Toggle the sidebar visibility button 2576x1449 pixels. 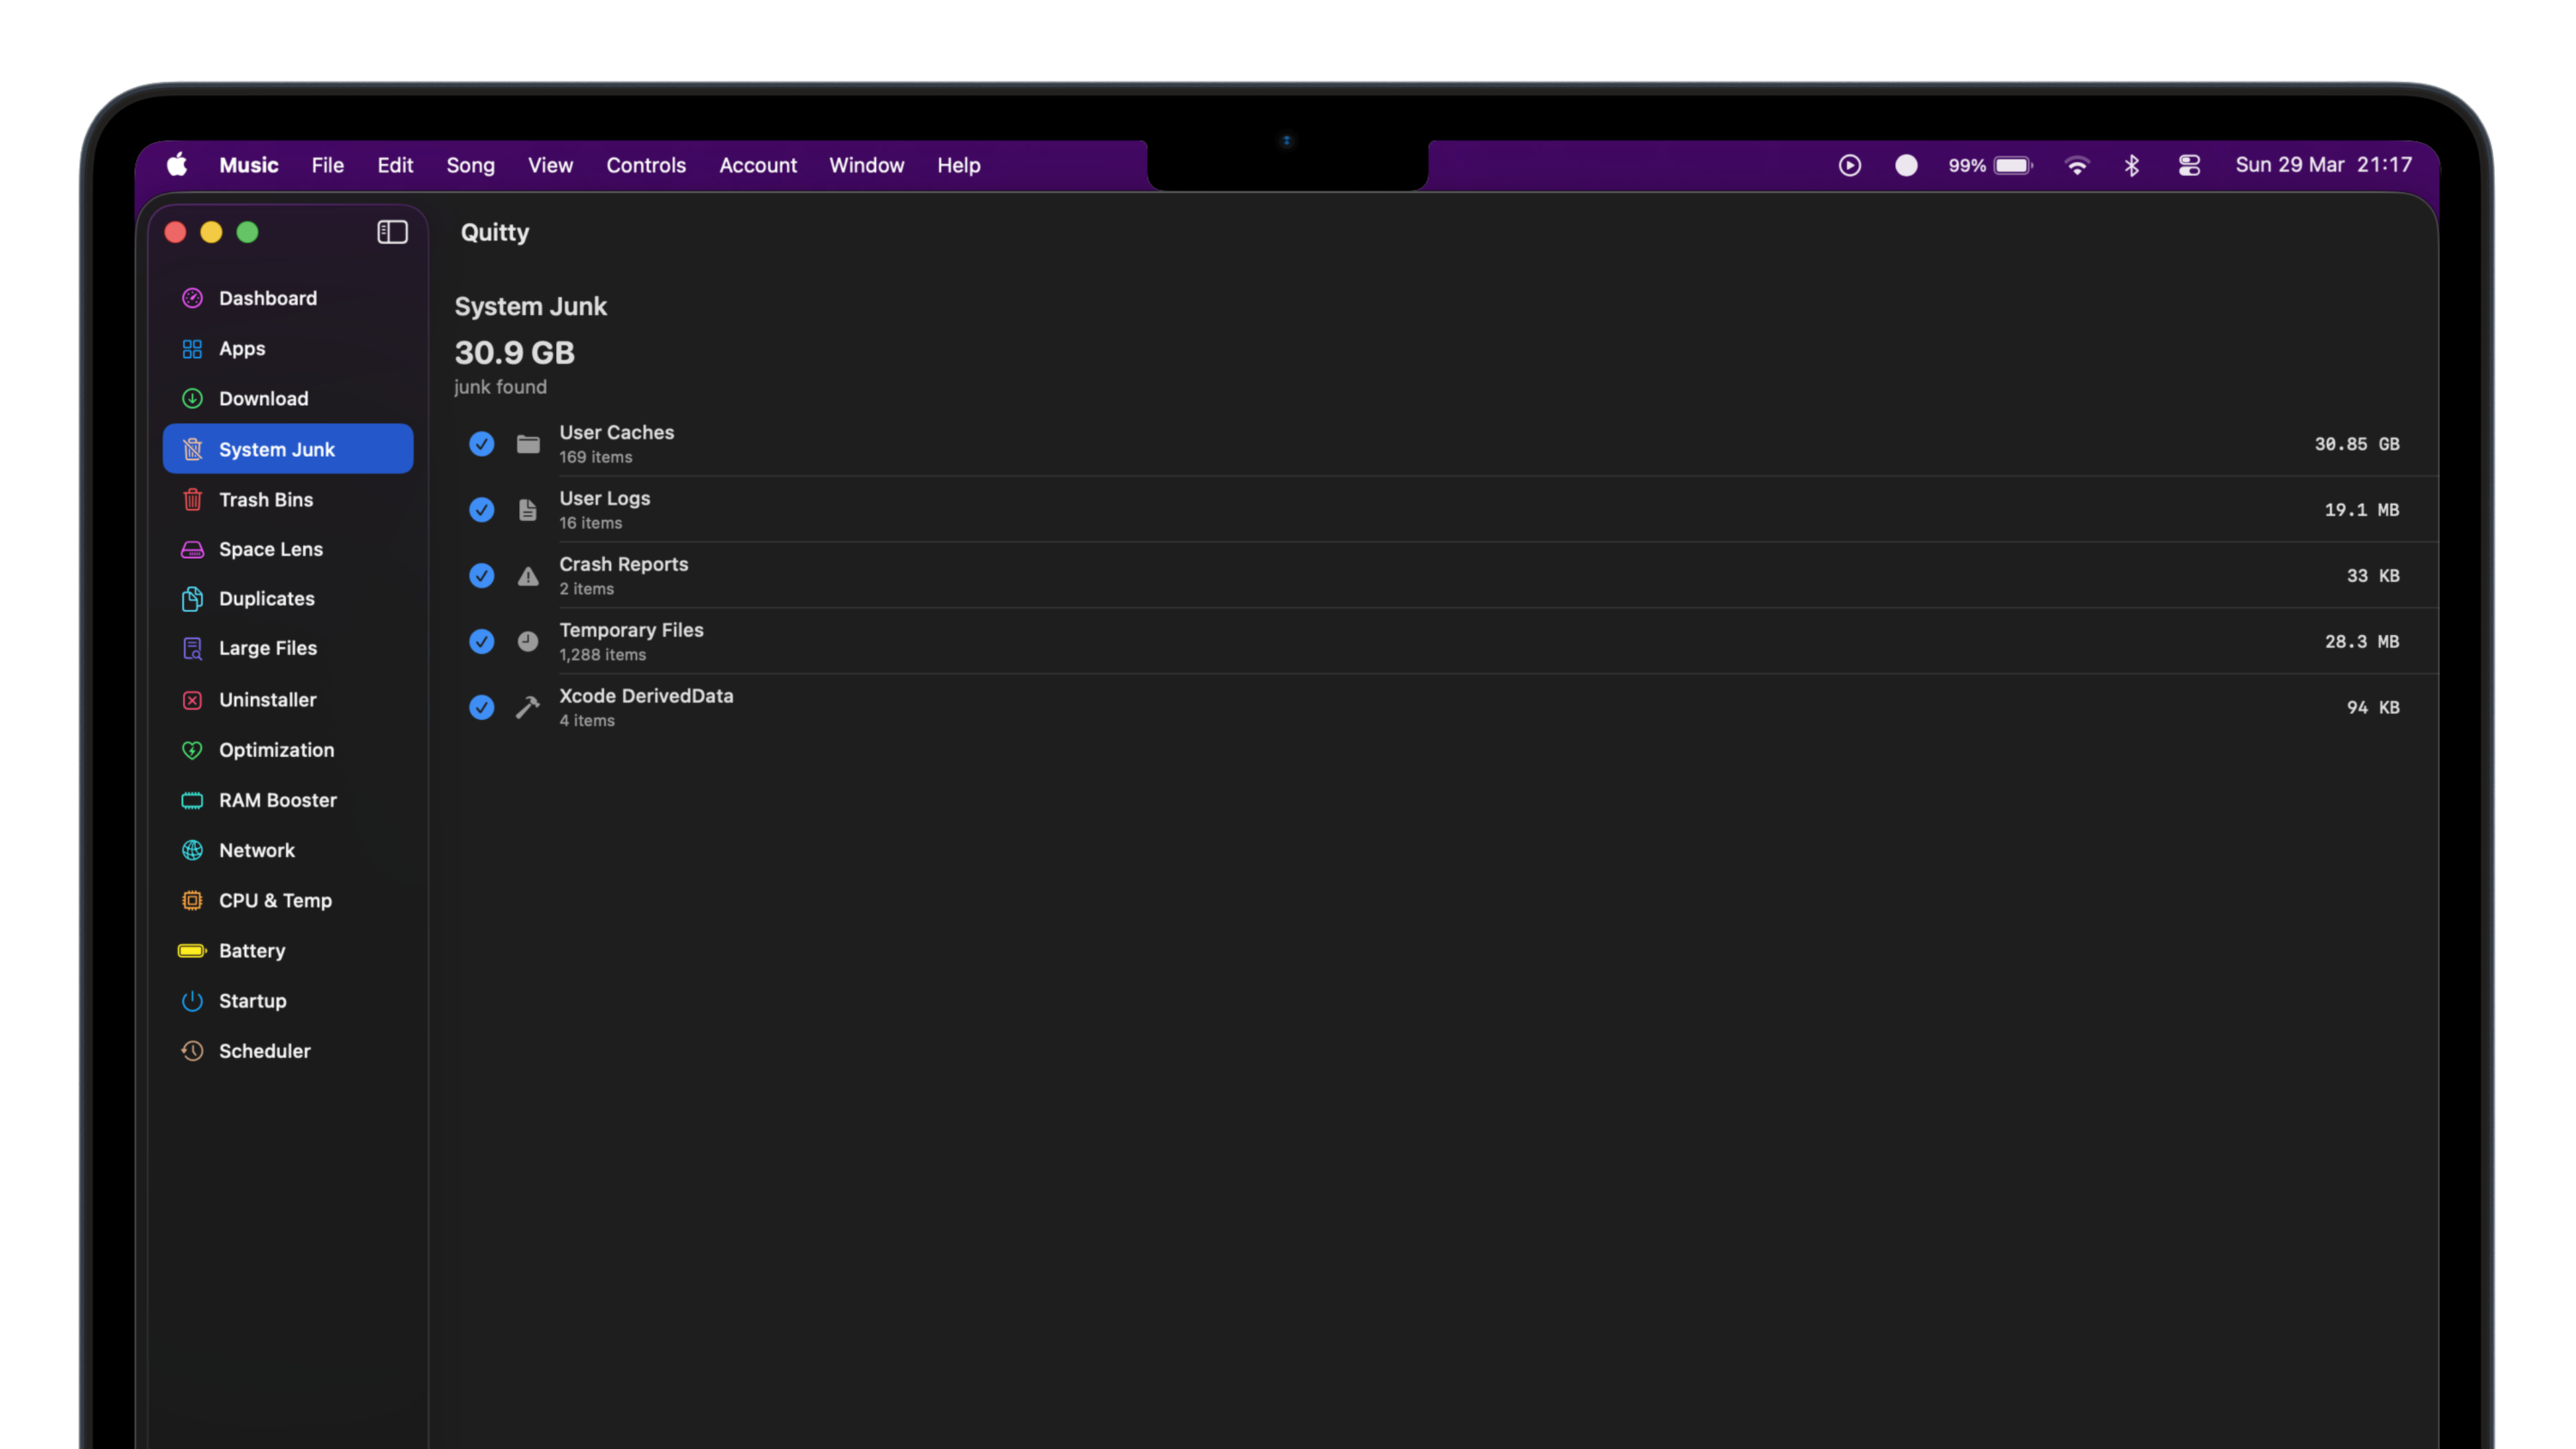pyautogui.click(x=392, y=232)
